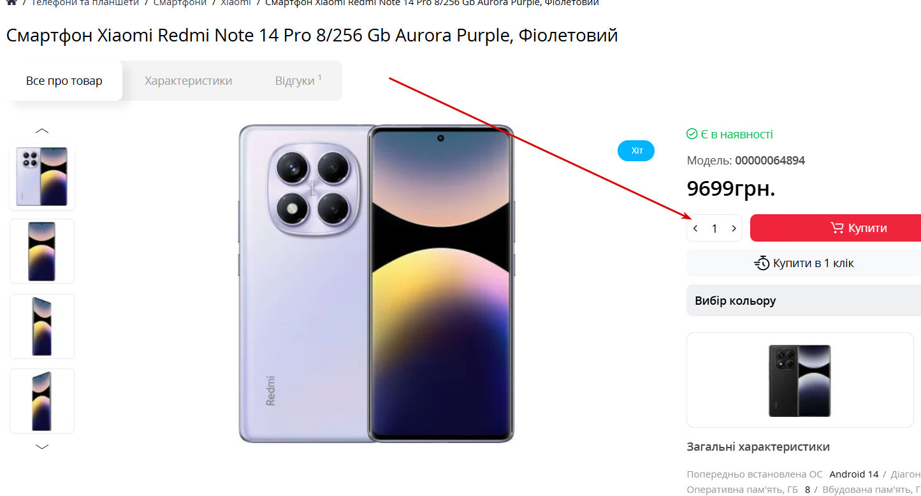This screenshot has height=496, width=921.
Task: Show next thumbnails with bottom chevron
Action: click(42, 447)
